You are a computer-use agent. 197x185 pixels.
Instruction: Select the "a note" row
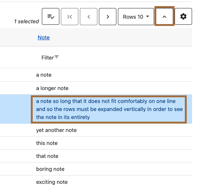(96, 75)
